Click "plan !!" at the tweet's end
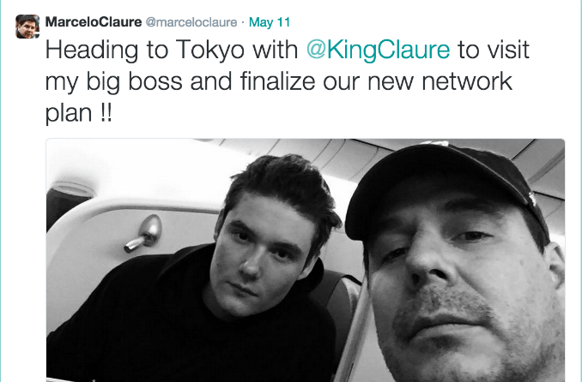The image size is (582, 382). click(78, 113)
